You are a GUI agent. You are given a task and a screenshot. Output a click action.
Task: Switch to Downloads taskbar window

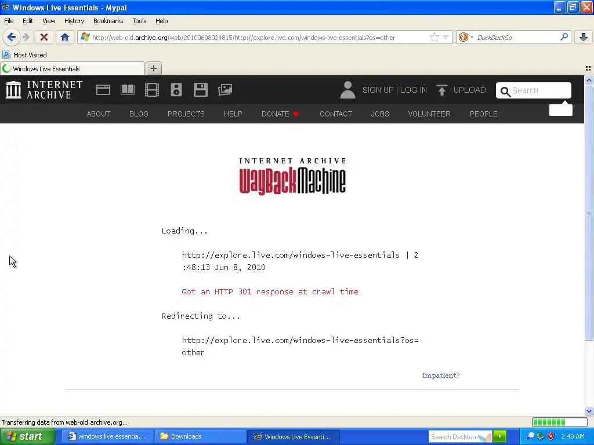[201, 437]
